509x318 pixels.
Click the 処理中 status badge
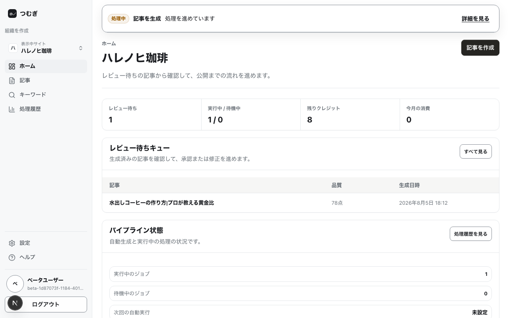(119, 19)
